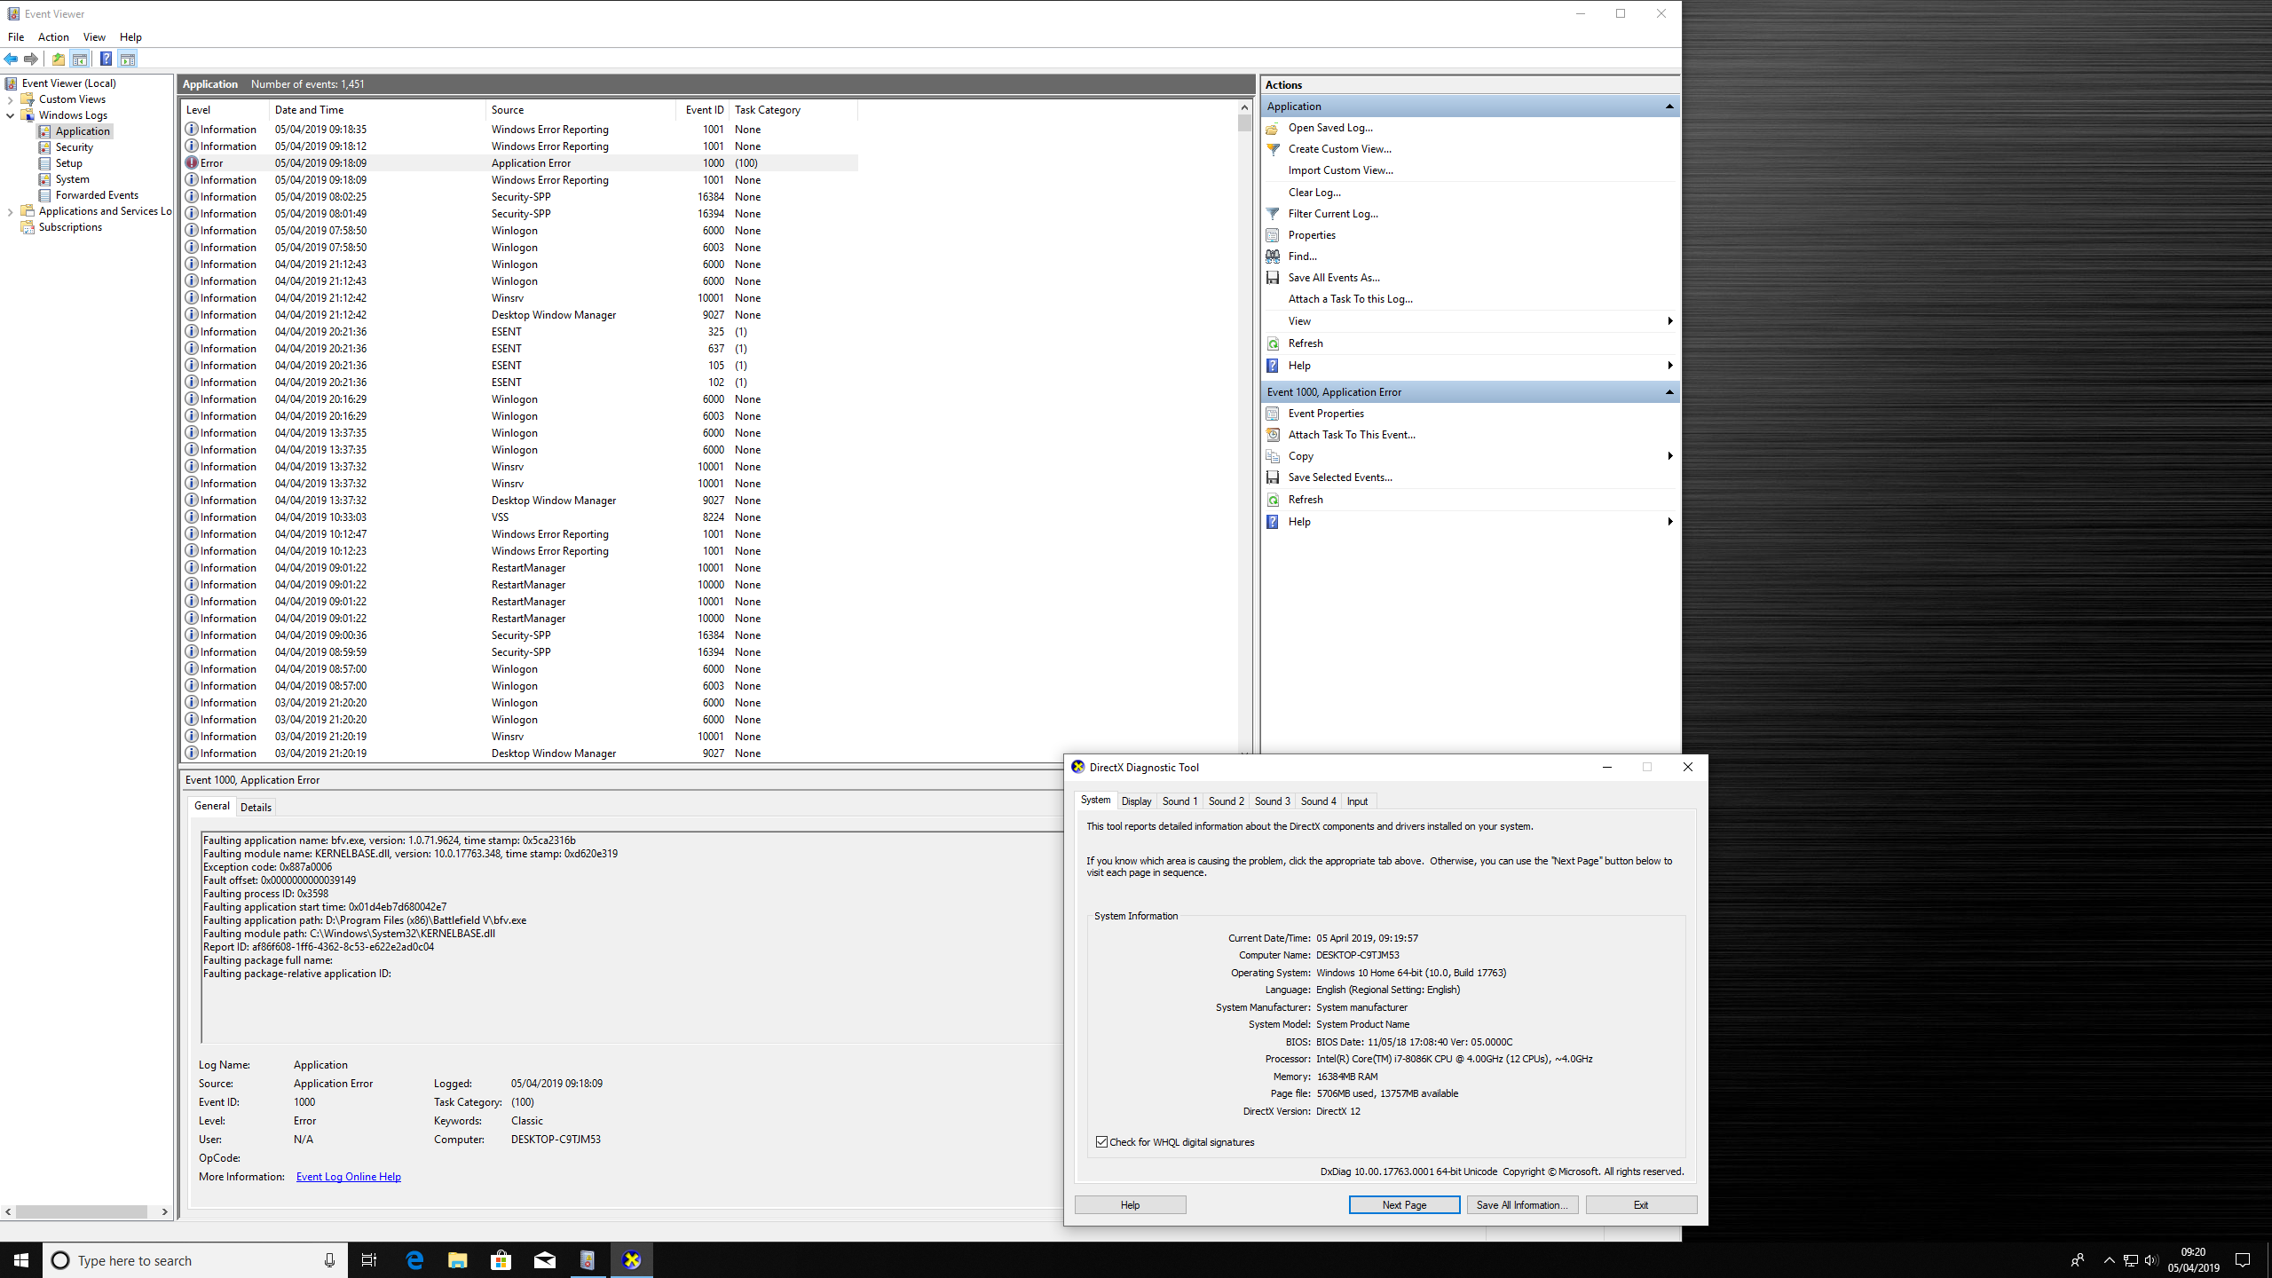Select Subscriptions in tree
2272x1278 pixels.
point(70,227)
